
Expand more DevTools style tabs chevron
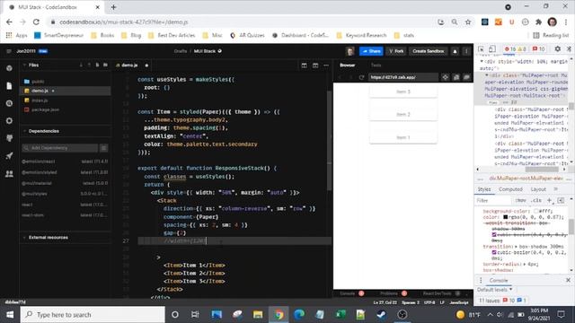coord(556,189)
